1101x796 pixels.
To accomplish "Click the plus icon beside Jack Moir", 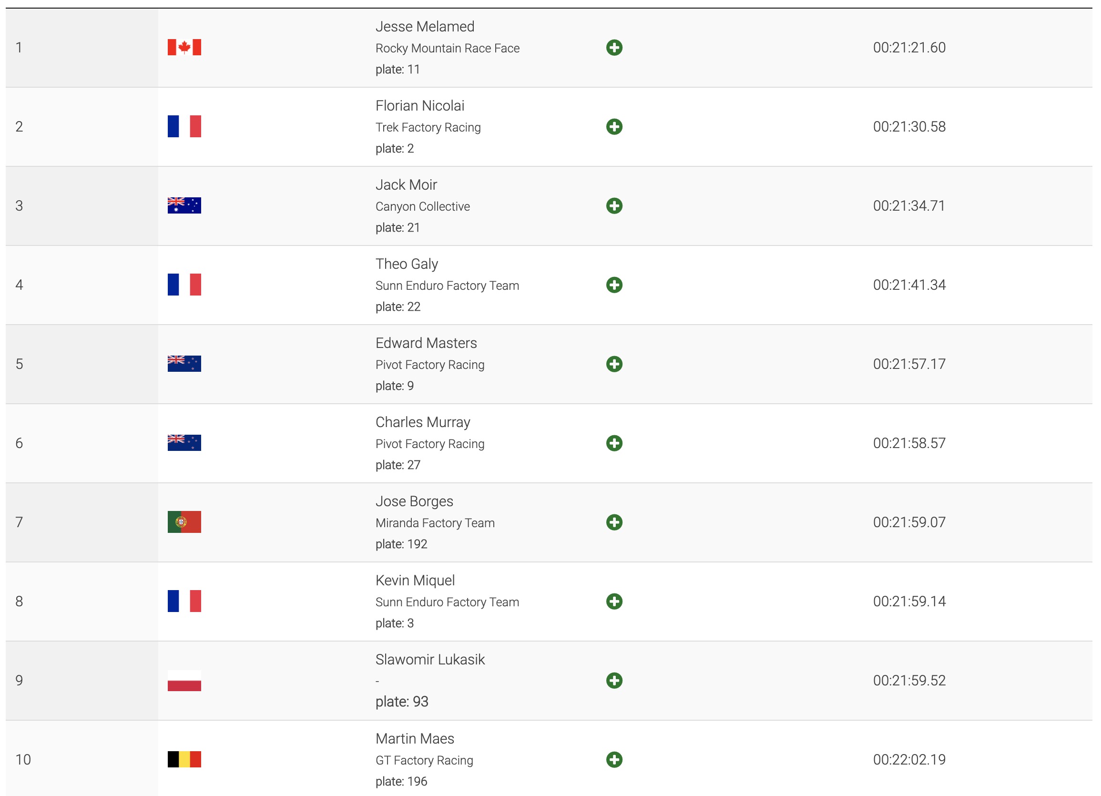I will [614, 206].
